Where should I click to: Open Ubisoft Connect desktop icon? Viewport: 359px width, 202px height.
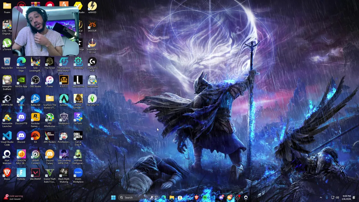[35, 157]
